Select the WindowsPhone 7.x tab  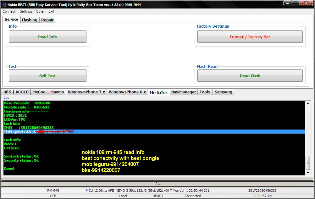click(x=86, y=92)
